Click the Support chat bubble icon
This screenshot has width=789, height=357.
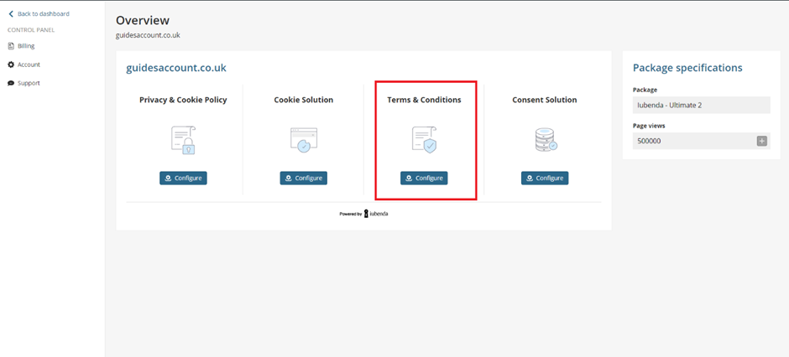pos(11,83)
